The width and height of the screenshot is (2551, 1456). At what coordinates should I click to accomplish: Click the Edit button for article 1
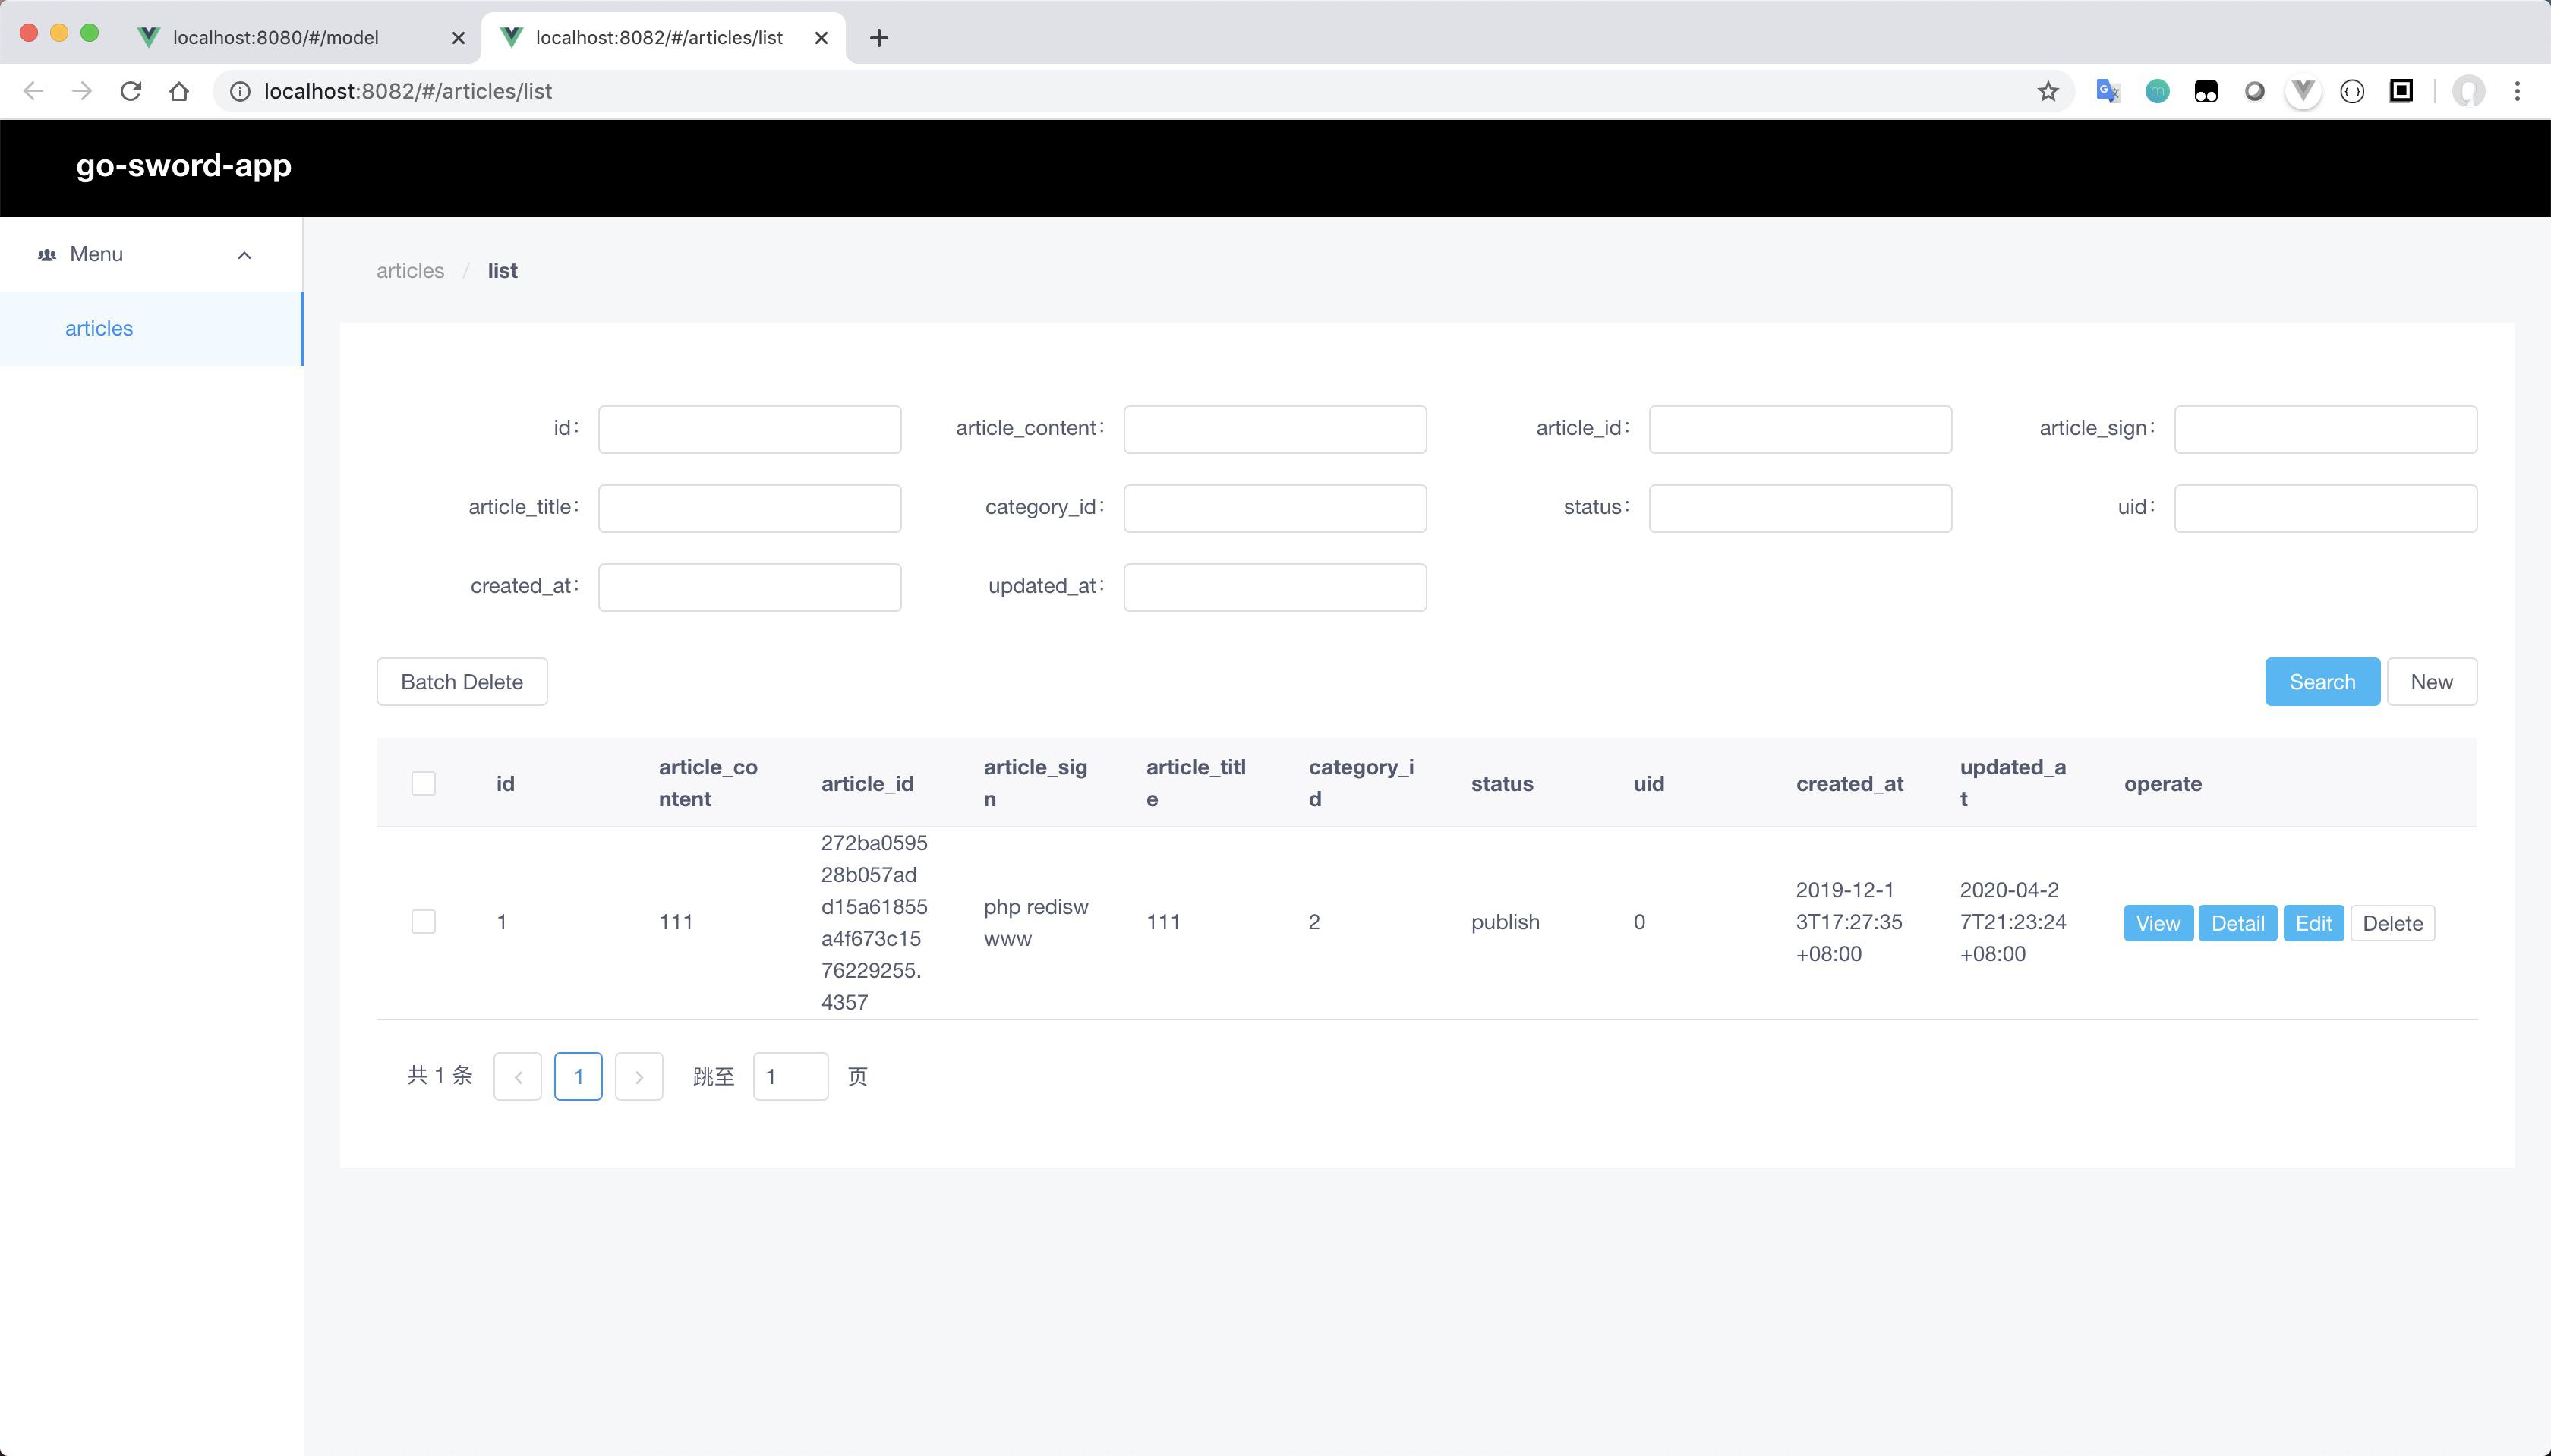click(2311, 922)
